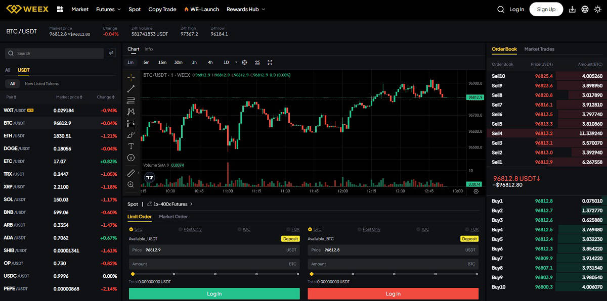Screen dimensions: 607x301
Task: Click the red Log In sell button
Action: click(x=393, y=293)
